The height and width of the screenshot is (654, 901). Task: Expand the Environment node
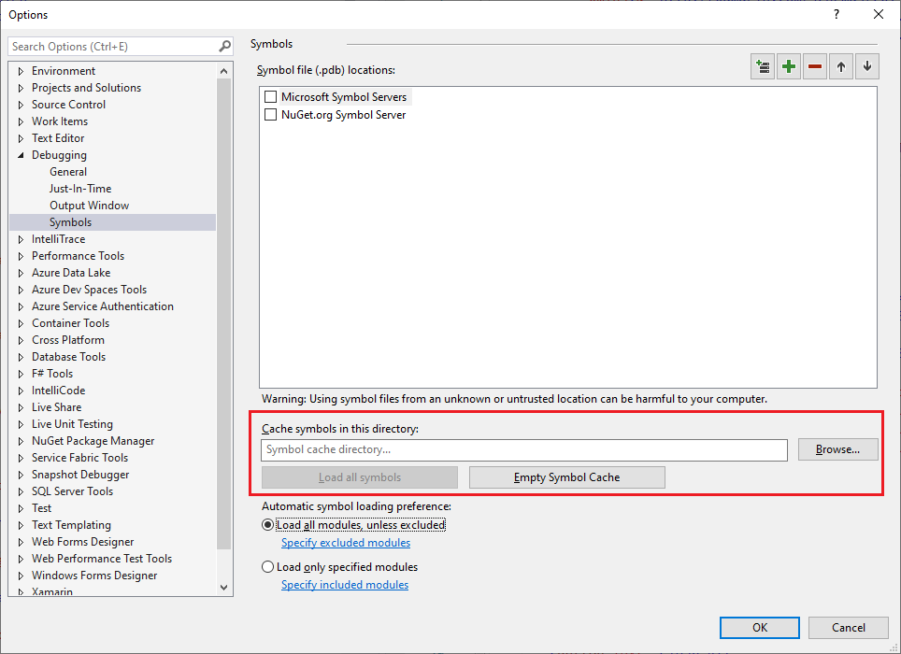point(21,71)
